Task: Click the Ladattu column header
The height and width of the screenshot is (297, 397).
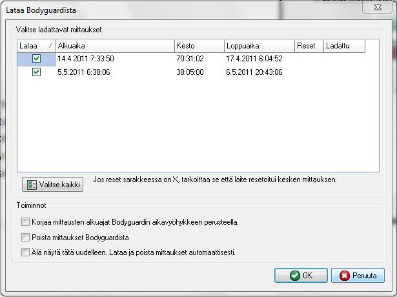Action: [x=345, y=46]
